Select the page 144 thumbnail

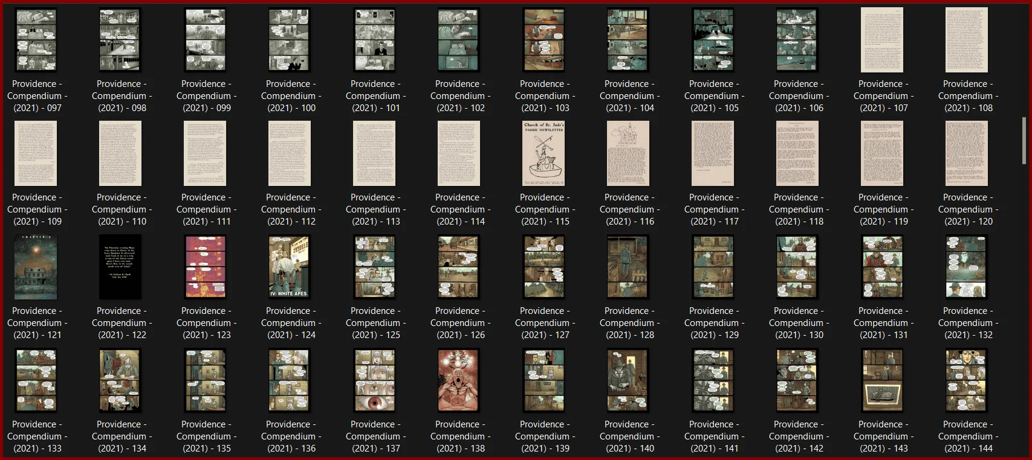click(x=967, y=380)
